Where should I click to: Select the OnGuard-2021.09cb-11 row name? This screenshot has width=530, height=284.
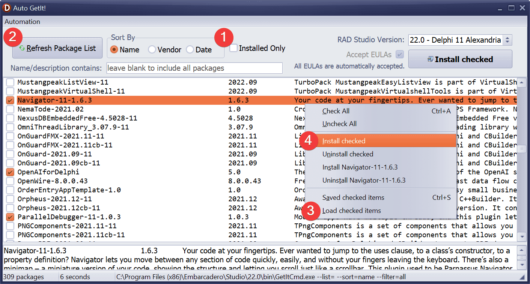[x=59, y=163]
